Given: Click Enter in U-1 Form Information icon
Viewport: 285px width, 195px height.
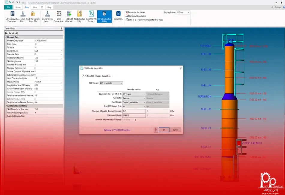Looking at the screenshot, I should pos(127,20).
